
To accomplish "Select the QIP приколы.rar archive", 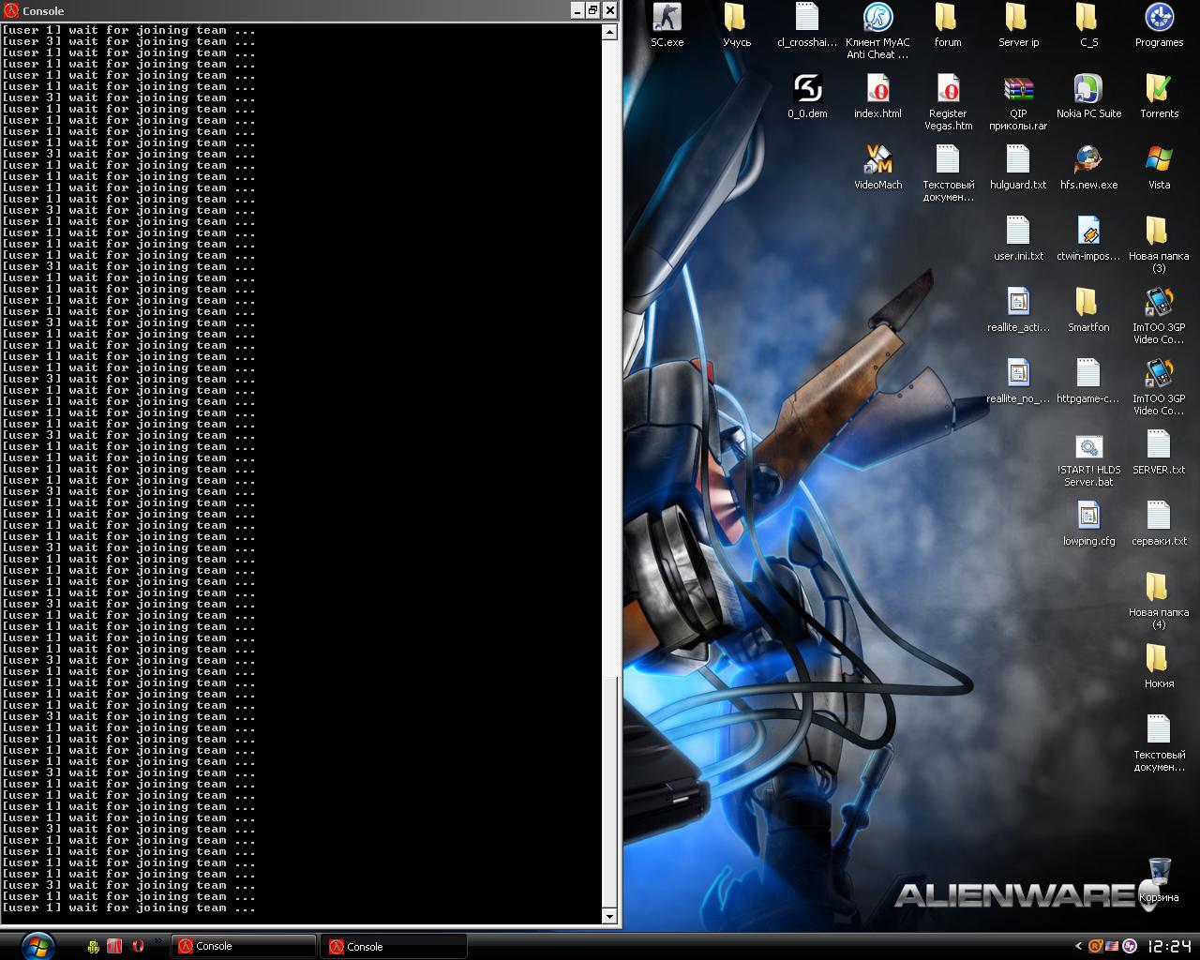I will click(1018, 102).
